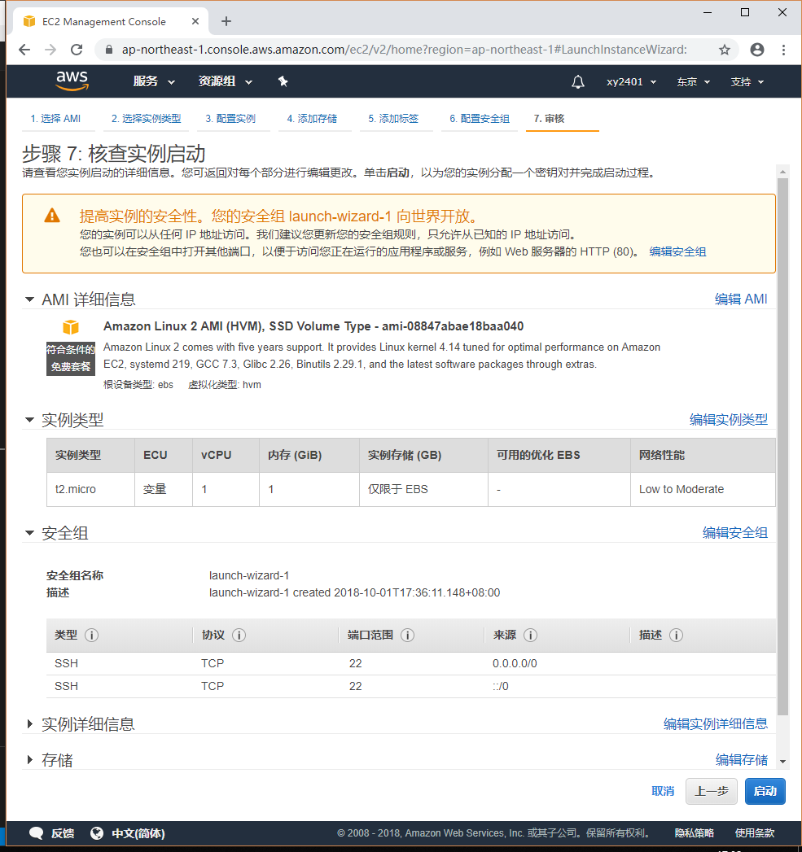The height and width of the screenshot is (852, 802).
Task: Click the browser address bar URL
Action: 404,50
